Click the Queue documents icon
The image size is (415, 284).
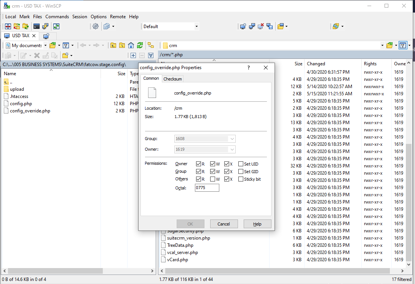106,27
